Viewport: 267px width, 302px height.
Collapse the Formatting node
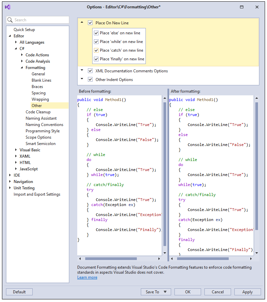pos(22,68)
